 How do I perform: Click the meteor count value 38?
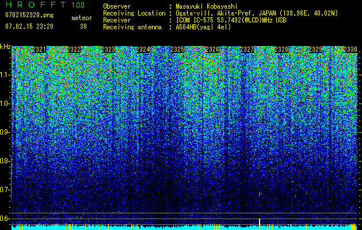(83, 26)
